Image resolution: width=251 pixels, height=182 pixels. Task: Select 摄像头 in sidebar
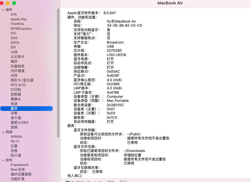tap(16, 99)
